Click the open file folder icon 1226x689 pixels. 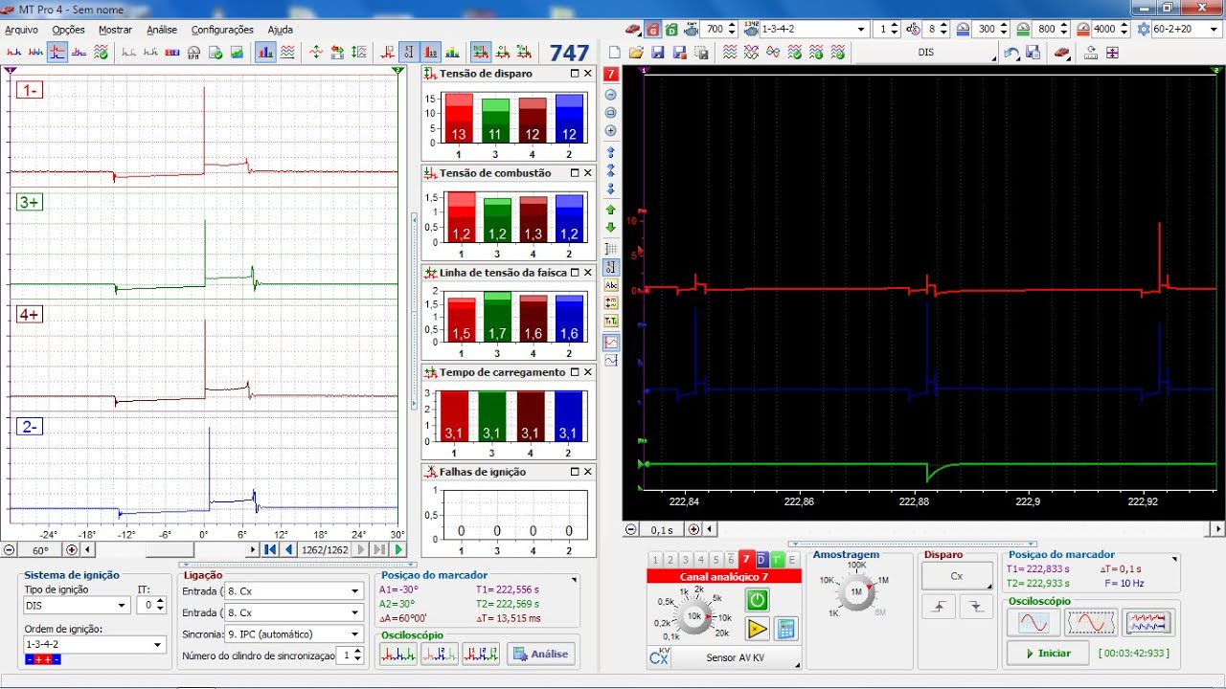tap(636, 53)
